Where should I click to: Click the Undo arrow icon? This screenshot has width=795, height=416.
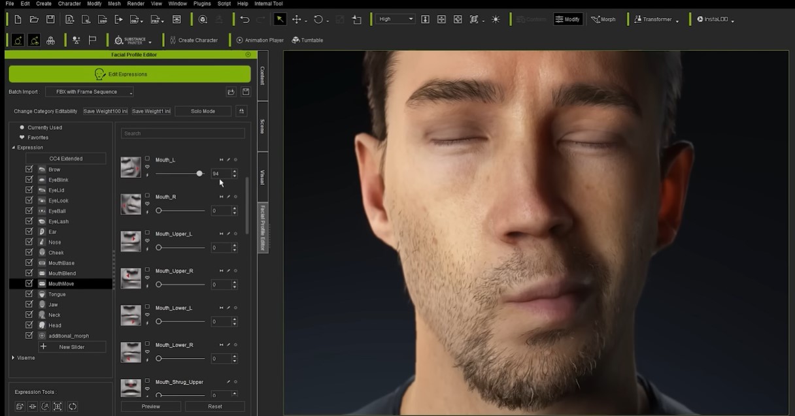point(245,20)
